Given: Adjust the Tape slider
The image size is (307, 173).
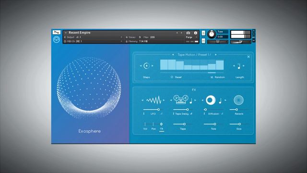Looking at the screenshot, I should pyautogui.click(x=182, y=124).
